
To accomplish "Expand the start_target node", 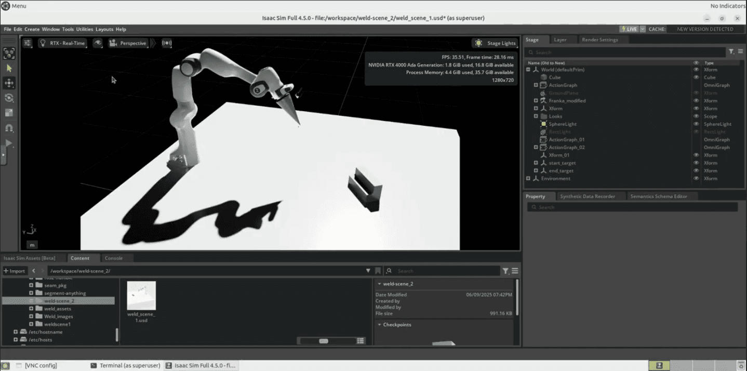I will (536, 163).
